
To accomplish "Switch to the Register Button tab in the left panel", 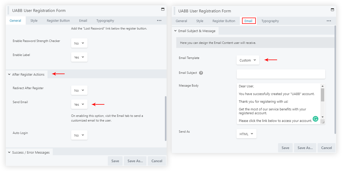I will (x=58, y=21).
